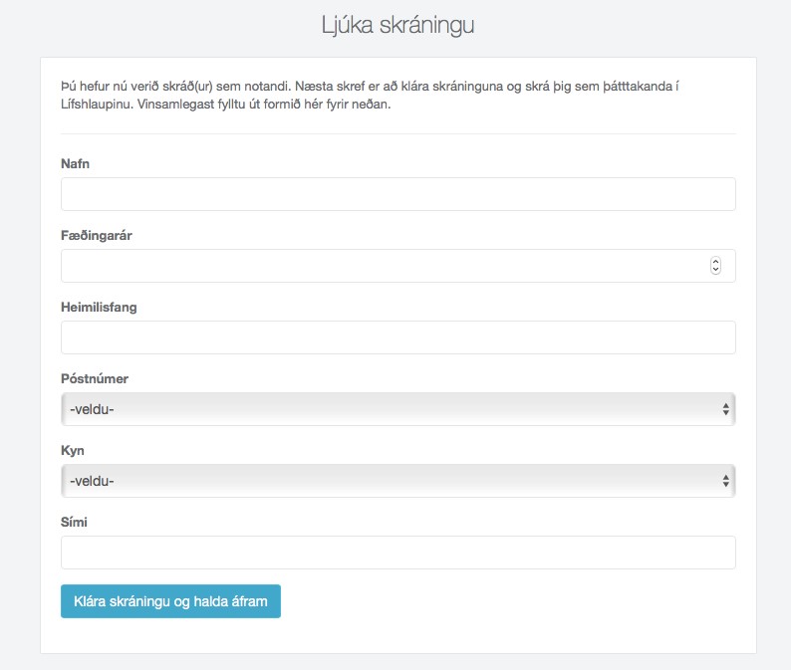
Task: Open the Kyn dropdown
Action: pos(398,481)
